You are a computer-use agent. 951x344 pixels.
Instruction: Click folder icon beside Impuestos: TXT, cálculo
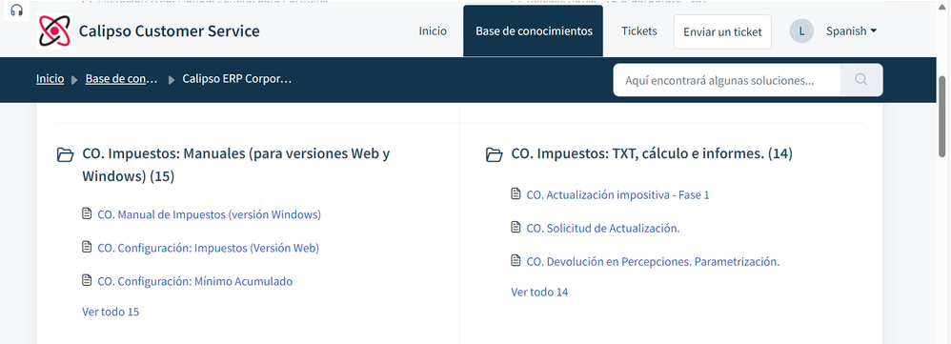coord(495,154)
